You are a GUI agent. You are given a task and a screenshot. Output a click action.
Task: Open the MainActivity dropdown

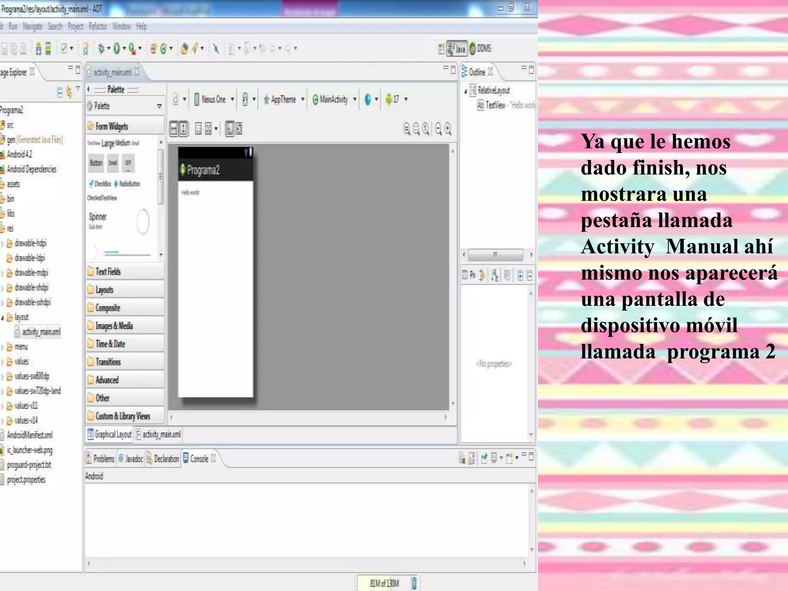click(334, 100)
